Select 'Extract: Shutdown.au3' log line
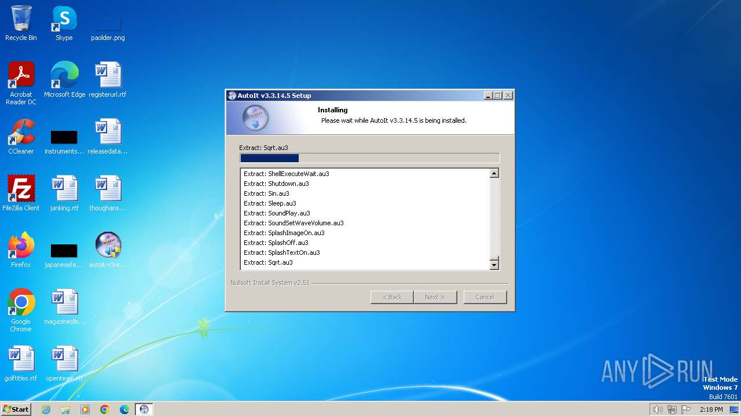Image resolution: width=741 pixels, height=417 pixels. pyautogui.click(x=277, y=184)
